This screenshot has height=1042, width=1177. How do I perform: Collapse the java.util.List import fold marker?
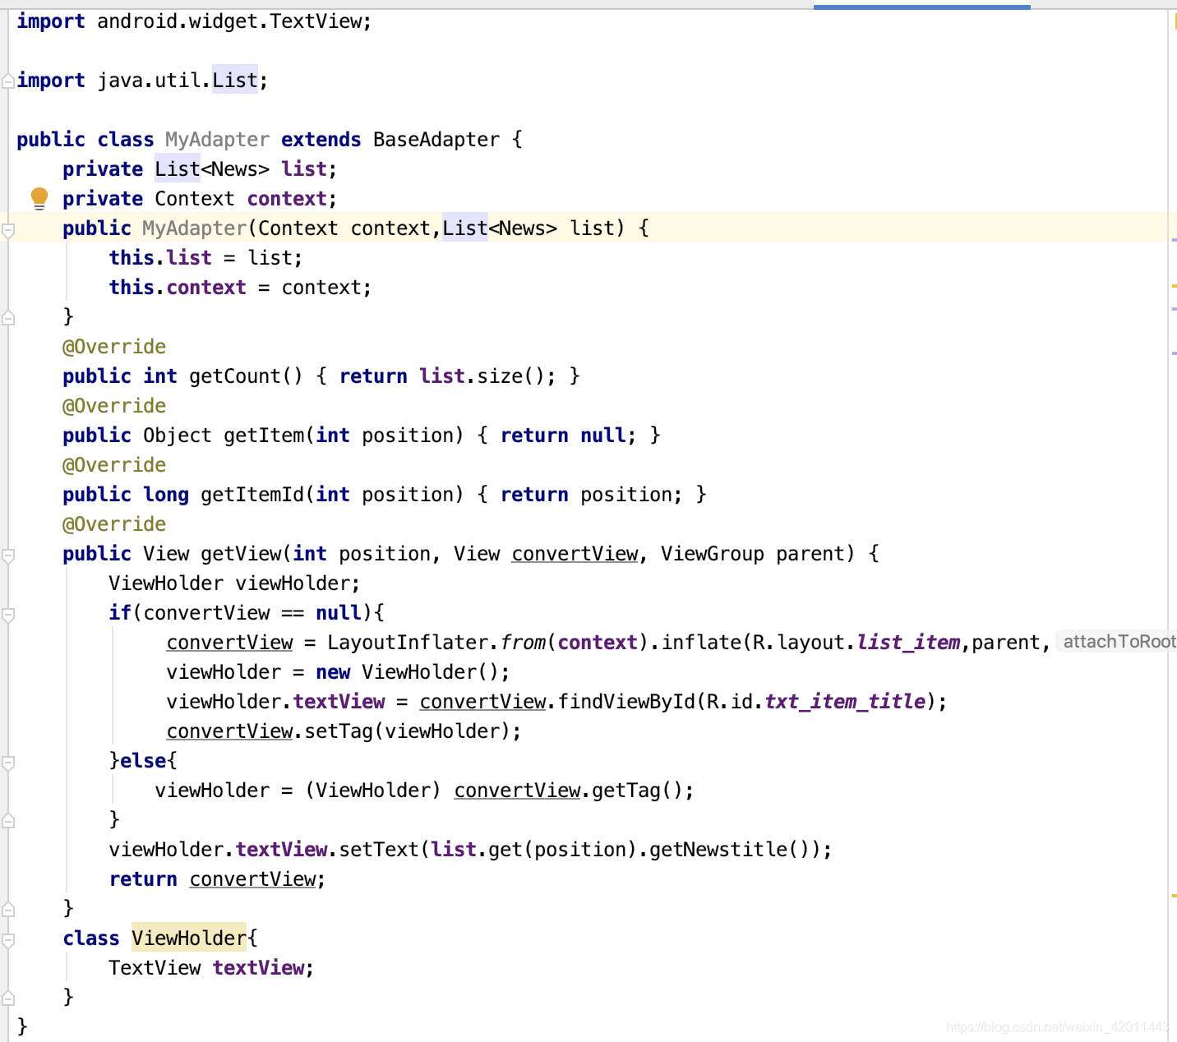pos(8,81)
